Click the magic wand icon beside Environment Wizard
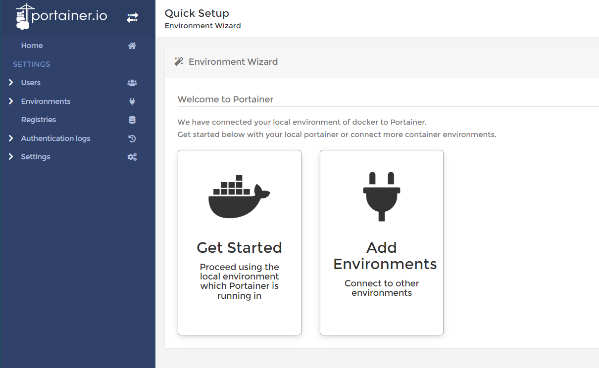 click(179, 62)
